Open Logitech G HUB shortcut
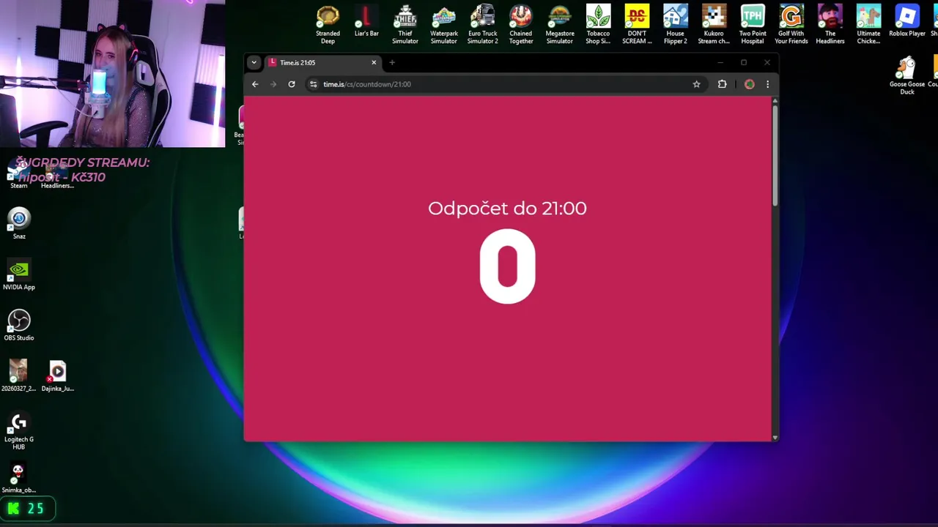 pos(19,430)
